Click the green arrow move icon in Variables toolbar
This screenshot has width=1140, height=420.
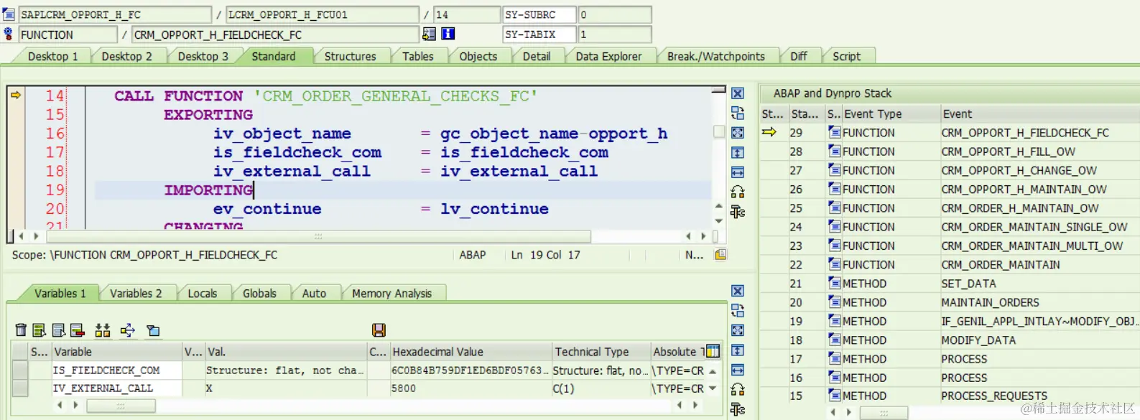click(128, 330)
